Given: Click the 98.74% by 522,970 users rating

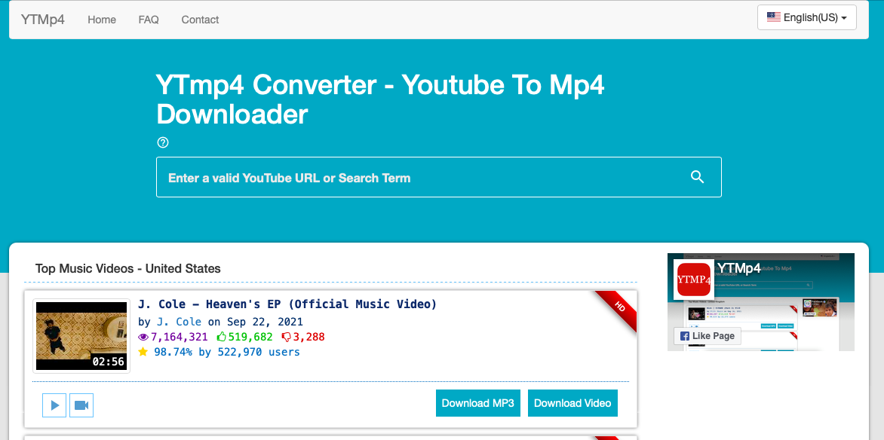Looking at the screenshot, I should tap(219, 352).
